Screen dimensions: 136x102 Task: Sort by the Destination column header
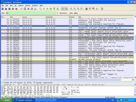(57, 17)
